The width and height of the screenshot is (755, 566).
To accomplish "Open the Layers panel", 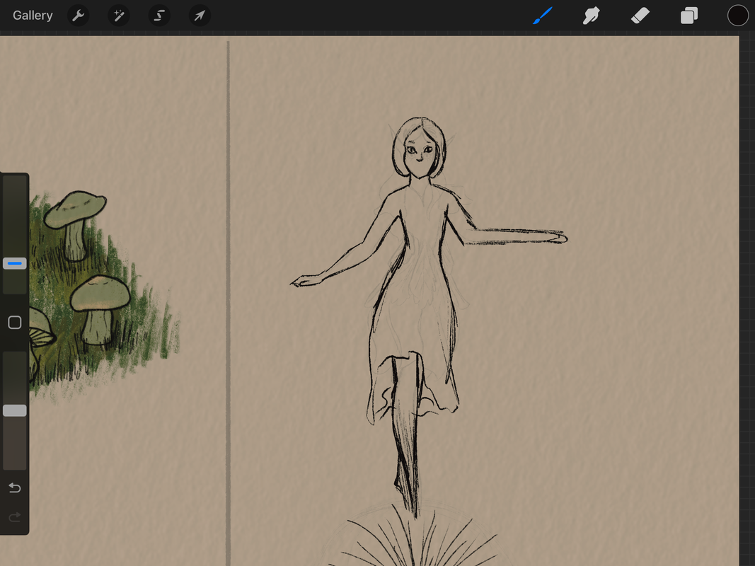I will (x=689, y=16).
